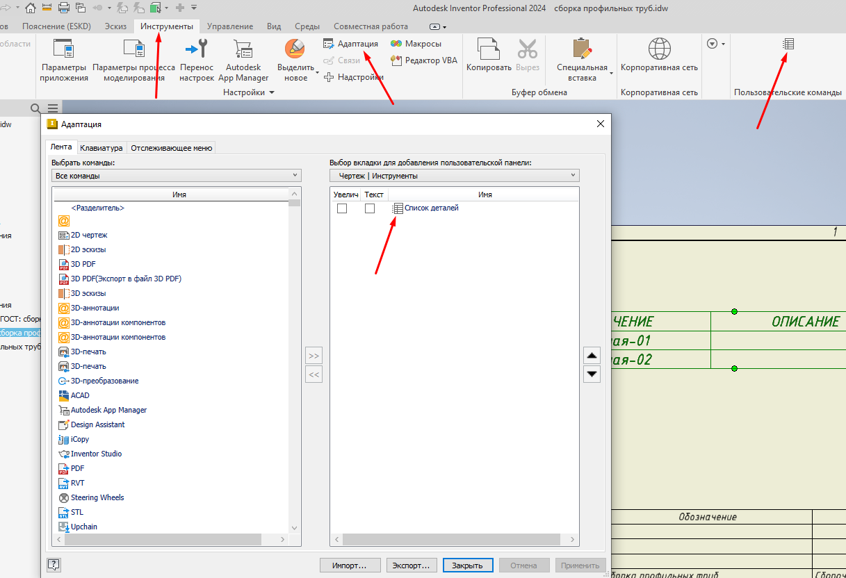Open Параметры приложения settings
Image resolution: width=846 pixels, height=578 pixels.
[63, 60]
